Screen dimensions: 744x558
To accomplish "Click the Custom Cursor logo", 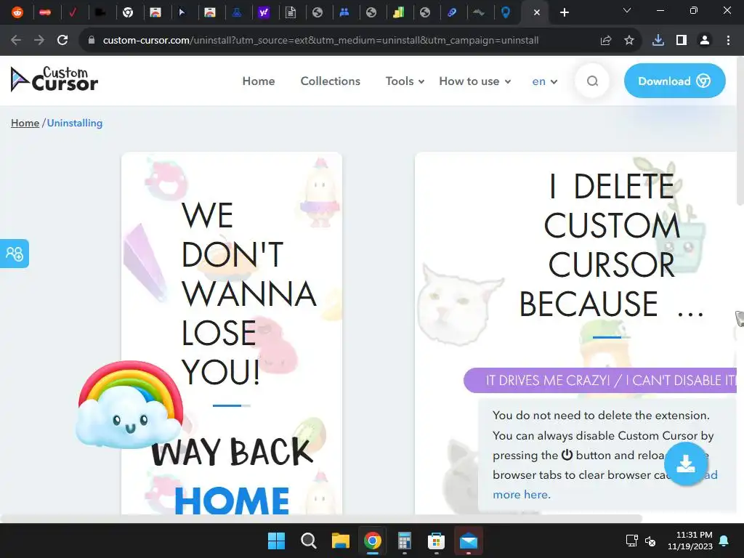I will [54, 79].
